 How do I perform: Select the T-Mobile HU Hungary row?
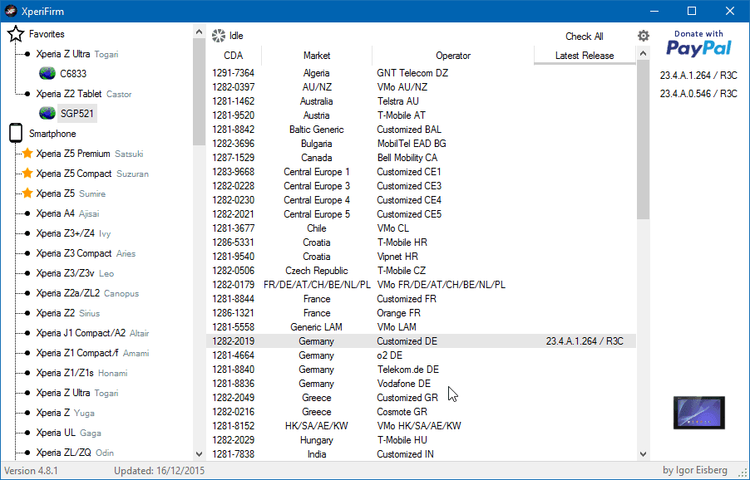421,440
